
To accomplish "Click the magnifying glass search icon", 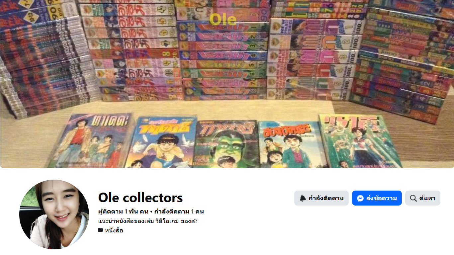I will tap(413, 198).
